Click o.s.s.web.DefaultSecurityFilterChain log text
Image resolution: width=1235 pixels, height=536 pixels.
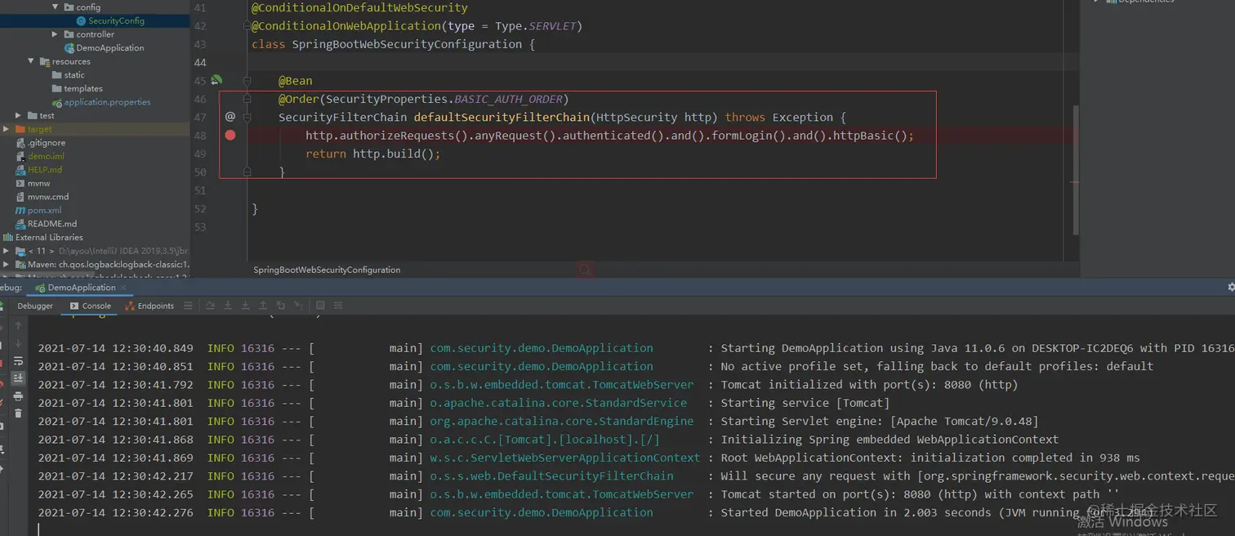[552, 476]
